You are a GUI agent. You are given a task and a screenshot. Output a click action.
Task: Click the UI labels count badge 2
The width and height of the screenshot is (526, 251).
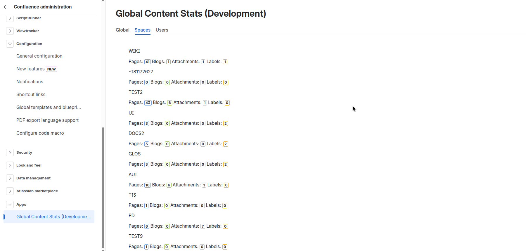point(226,124)
